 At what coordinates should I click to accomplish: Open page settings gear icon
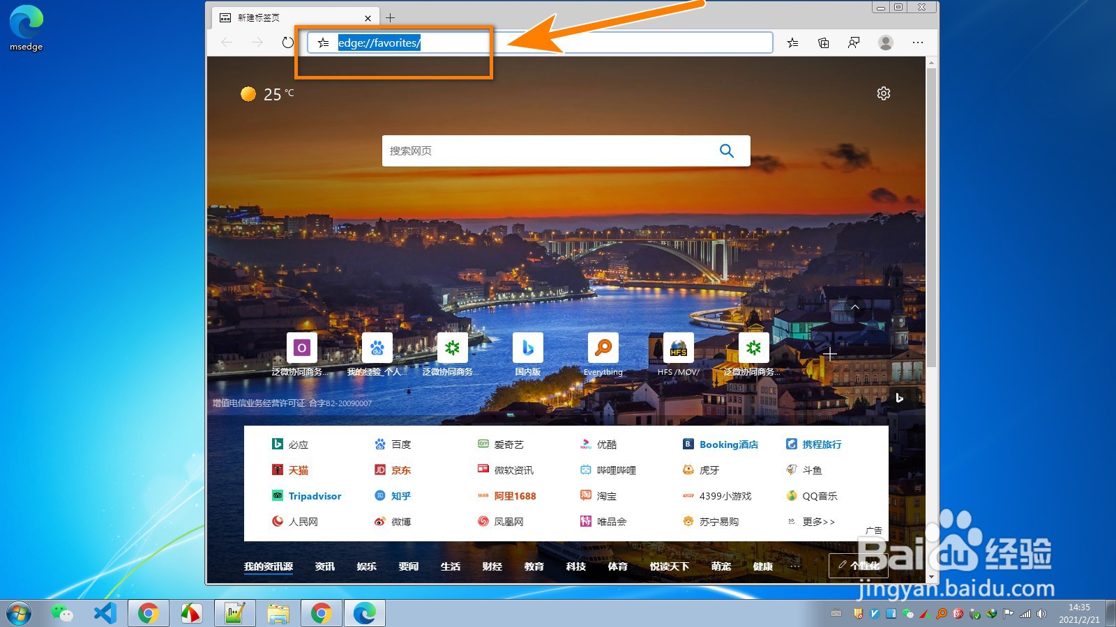884,93
